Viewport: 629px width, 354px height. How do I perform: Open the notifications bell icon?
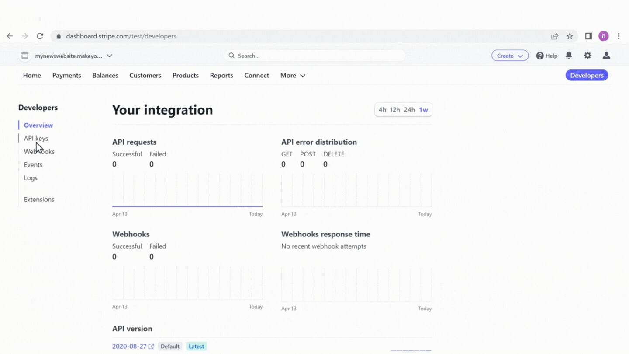tap(569, 56)
